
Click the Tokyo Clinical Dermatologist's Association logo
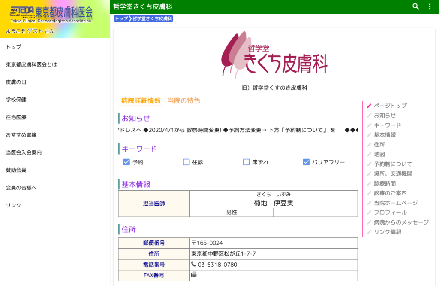[51, 15]
